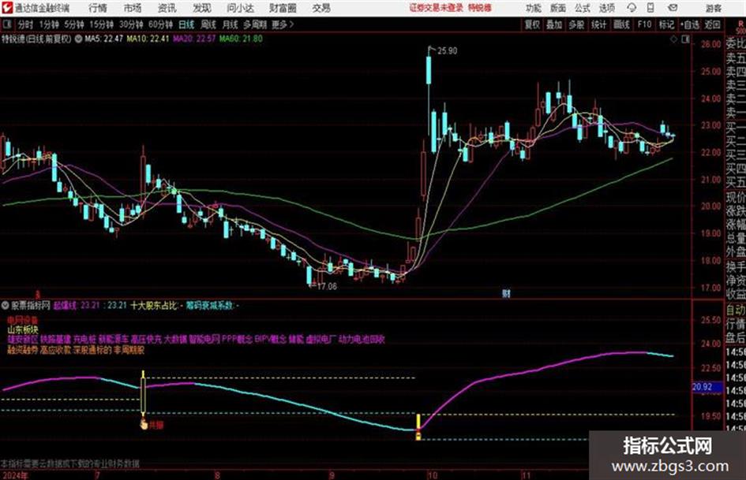Open the 交易 menu
Viewport: 746px width, 480px height.
(x=321, y=8)
